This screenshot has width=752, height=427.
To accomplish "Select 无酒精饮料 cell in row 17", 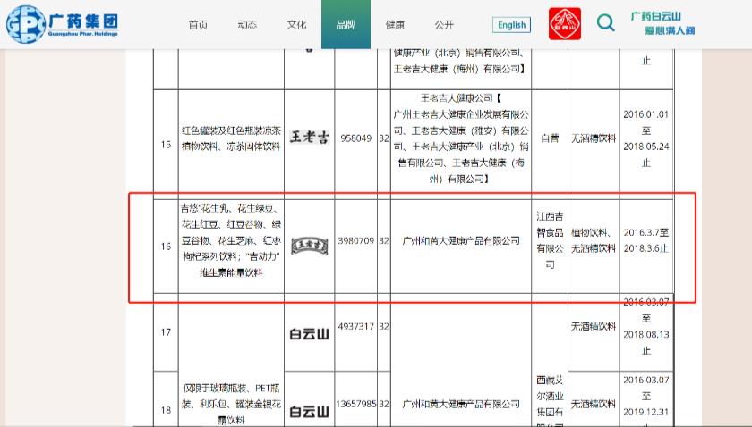I will point(594,326).
